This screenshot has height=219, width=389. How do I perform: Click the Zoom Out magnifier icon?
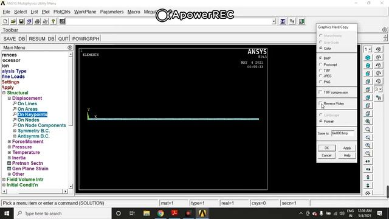tap(368, 153)
